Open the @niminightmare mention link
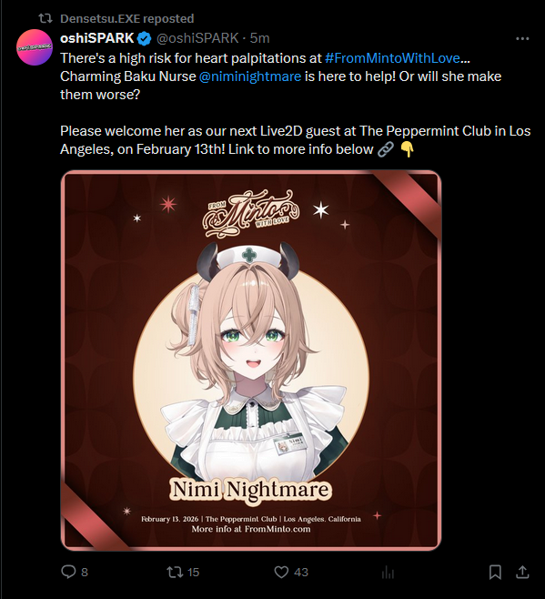 click(250, 76)
